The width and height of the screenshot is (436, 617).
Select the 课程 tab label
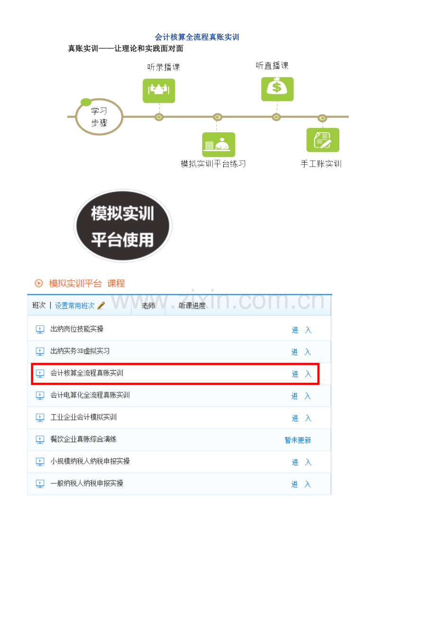pos(116,283)
